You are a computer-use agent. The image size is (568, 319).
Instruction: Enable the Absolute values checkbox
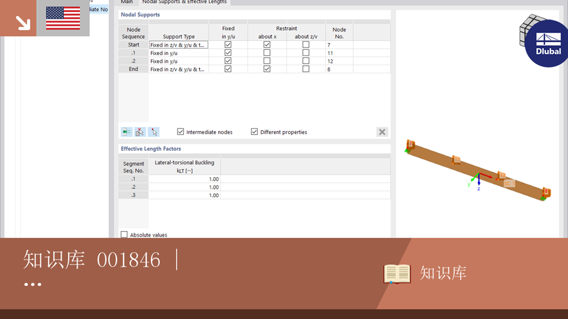point(124,234)
